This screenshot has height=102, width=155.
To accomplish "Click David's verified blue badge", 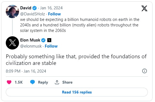I will (34, 8).
